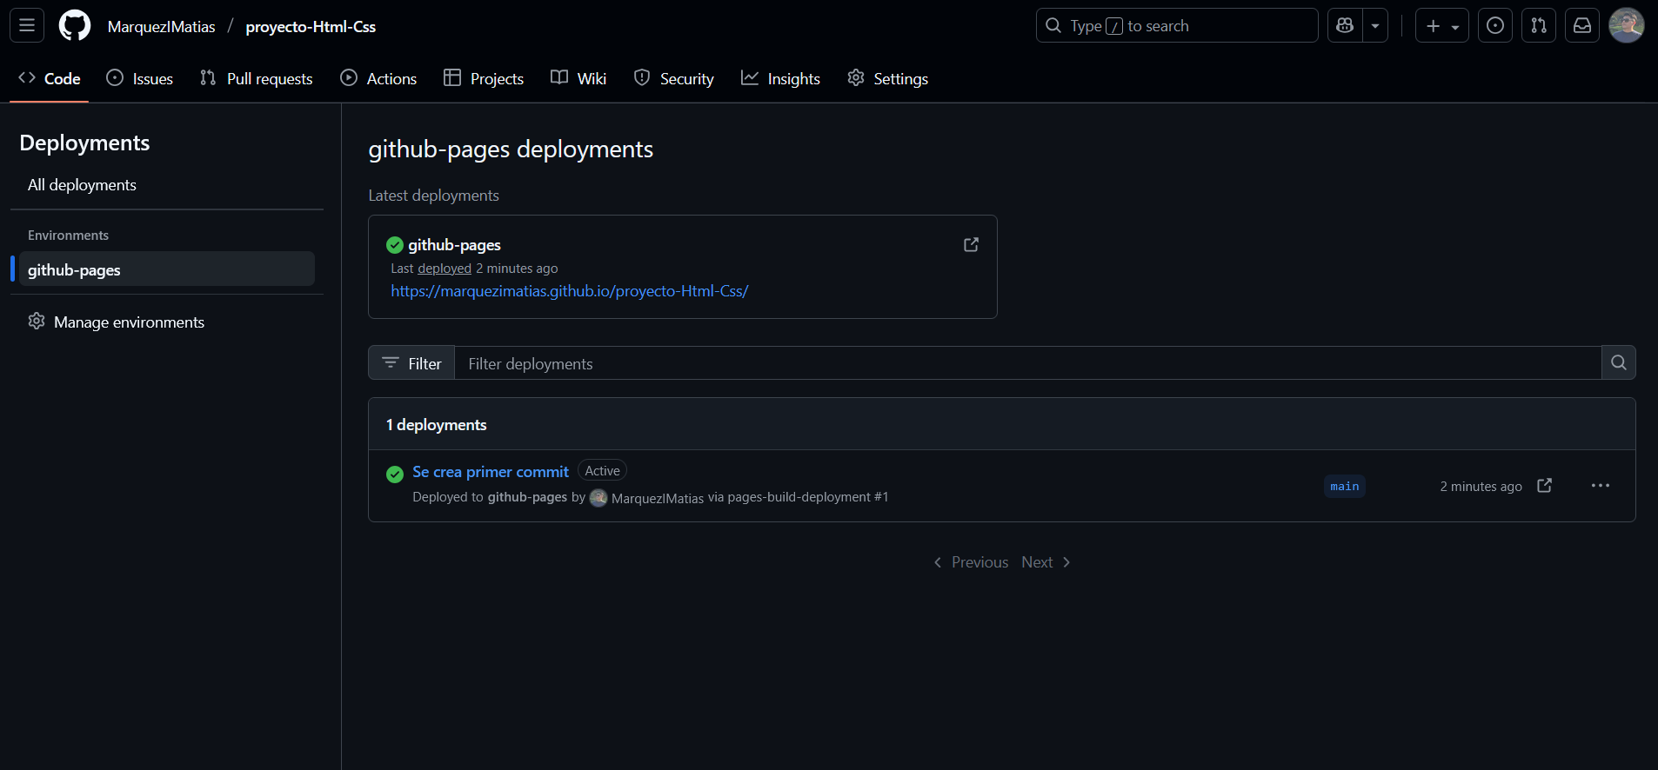Click the Active status badge
Image resolution: width=1658 pixels, height=770 pixels.
click(602, 471)
